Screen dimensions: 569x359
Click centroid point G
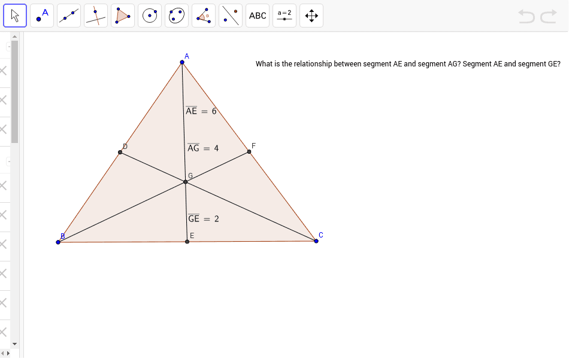coord(186,182)
